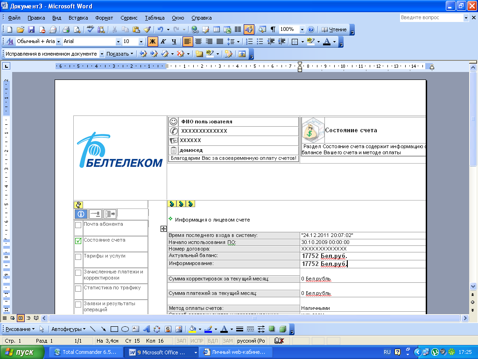The image size is (478, 359).
Task: Align text to the left
Action: (x=188, y=42)
